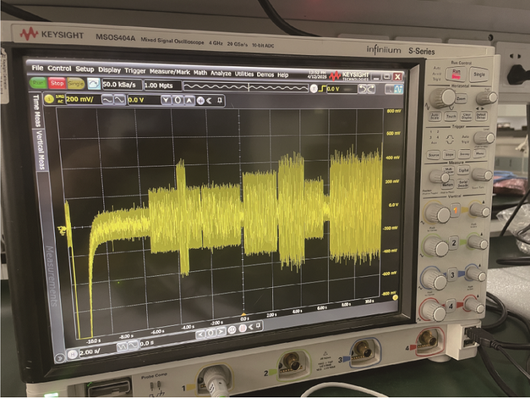Toggle channel 1 yellow indicator on screen
This screenshot has height=398, width=530.
coord(49,99)
